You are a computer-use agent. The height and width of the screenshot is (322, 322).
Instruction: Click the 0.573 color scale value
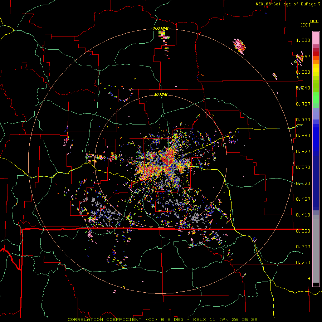[303, 167]
